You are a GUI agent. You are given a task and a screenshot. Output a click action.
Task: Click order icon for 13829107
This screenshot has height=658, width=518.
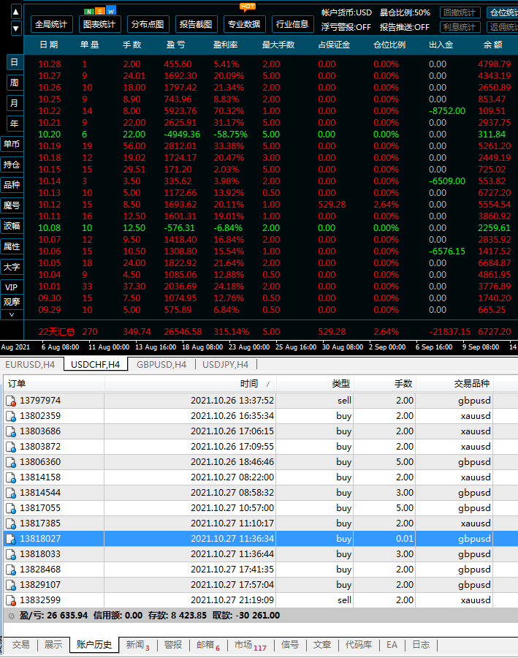point(11,585)
